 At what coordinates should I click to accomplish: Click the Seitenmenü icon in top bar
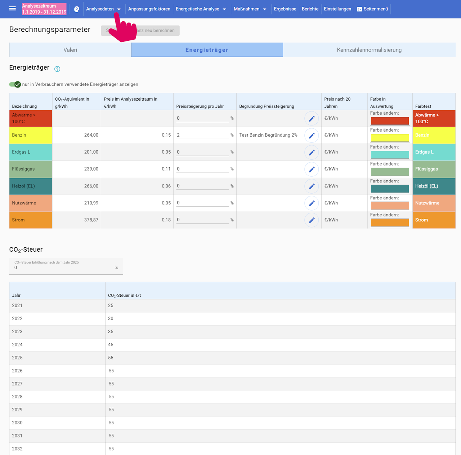[x=359, y=9]
